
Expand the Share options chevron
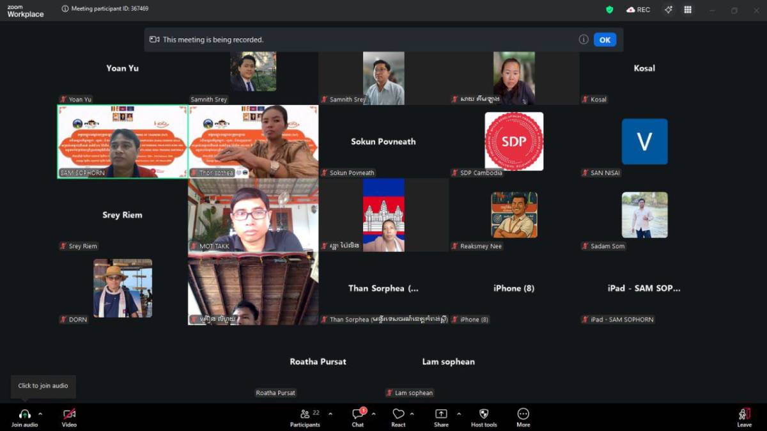click(458, 414)
